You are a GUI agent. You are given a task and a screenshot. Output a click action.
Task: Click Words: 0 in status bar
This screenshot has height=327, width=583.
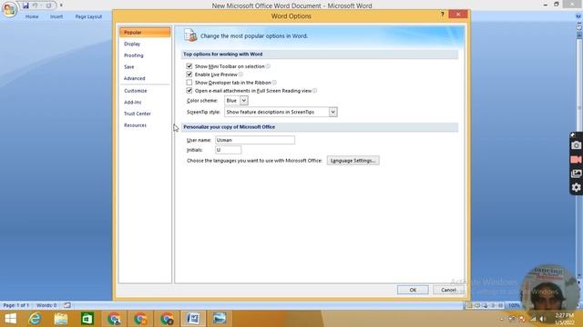46,305
